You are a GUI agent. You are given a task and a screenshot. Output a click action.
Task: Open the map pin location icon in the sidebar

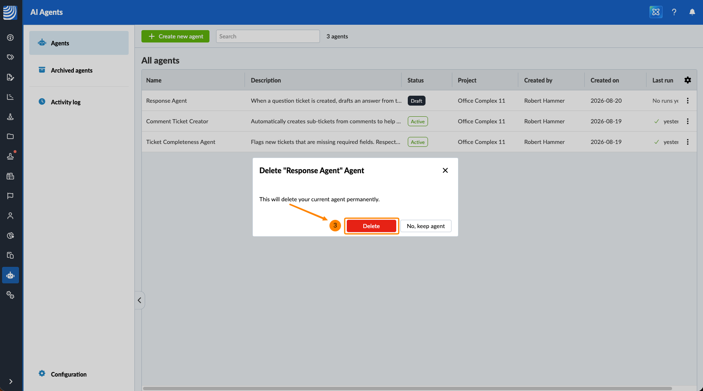point(10,117)
